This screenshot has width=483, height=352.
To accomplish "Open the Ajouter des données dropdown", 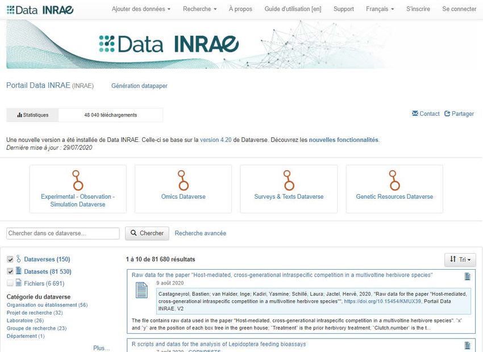I will [x=141, y=9].
